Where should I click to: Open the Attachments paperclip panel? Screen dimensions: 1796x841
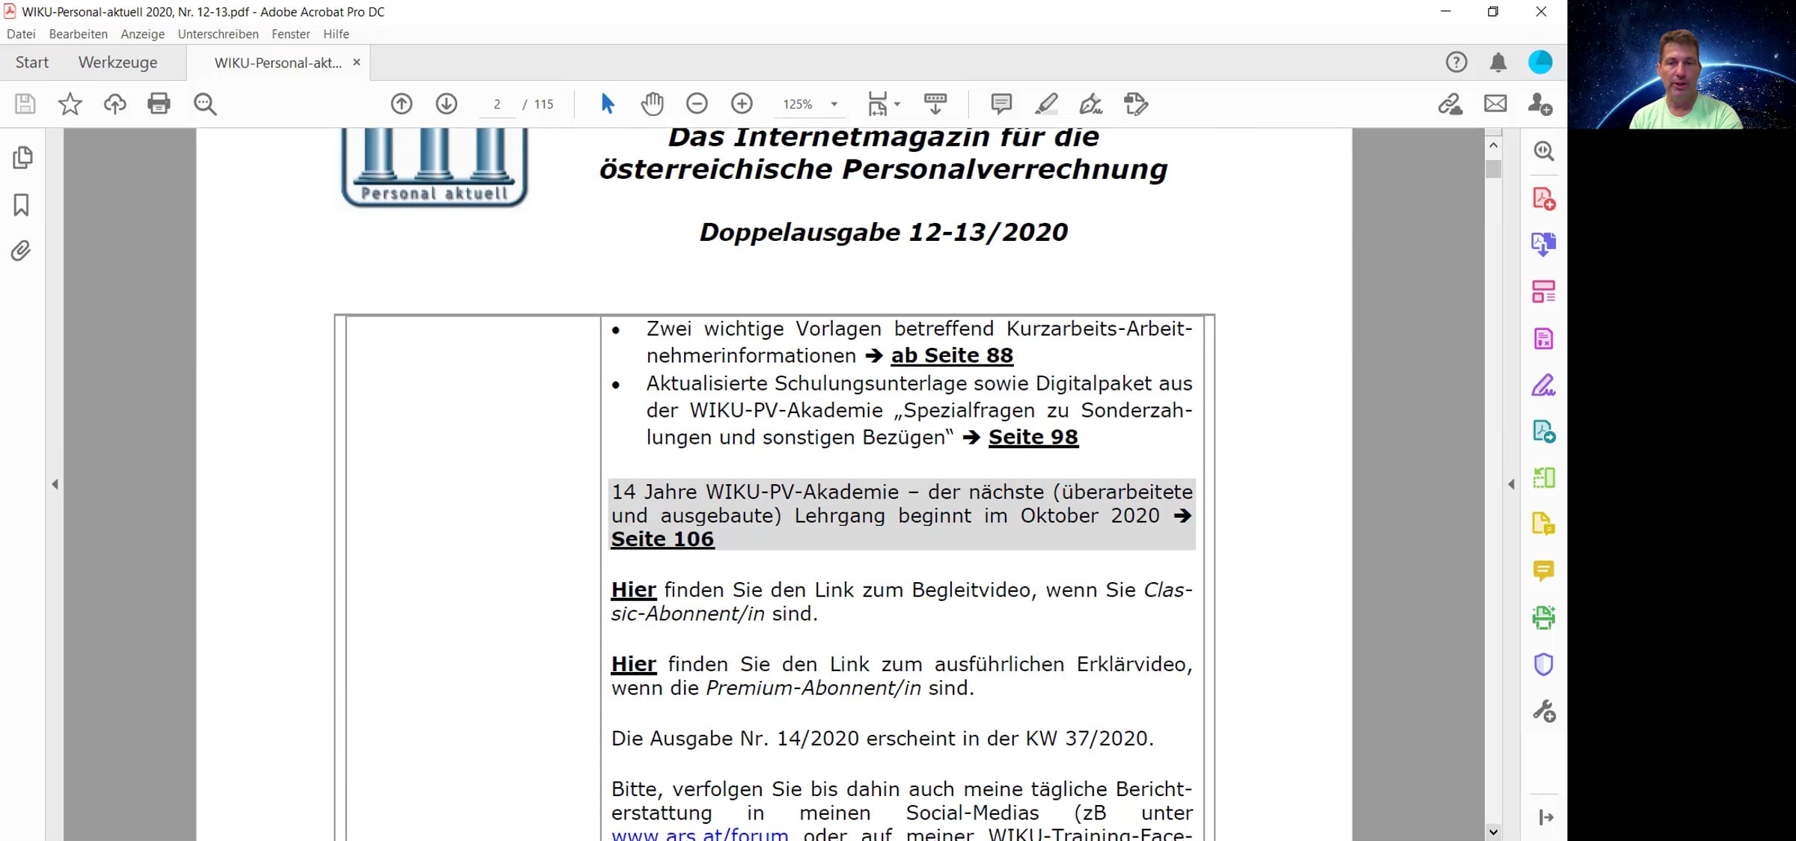pyautogui.click(x=22, y=251)
